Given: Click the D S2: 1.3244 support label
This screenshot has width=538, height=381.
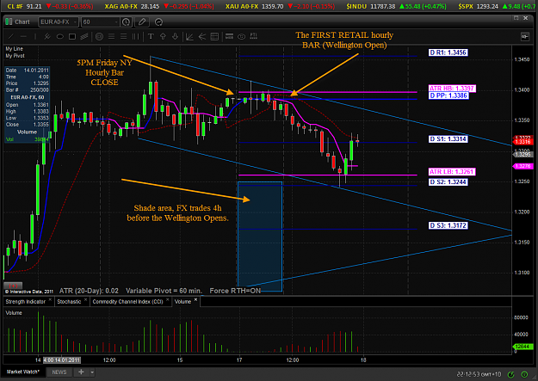Looking at the screenshot, I should point(448,182).
